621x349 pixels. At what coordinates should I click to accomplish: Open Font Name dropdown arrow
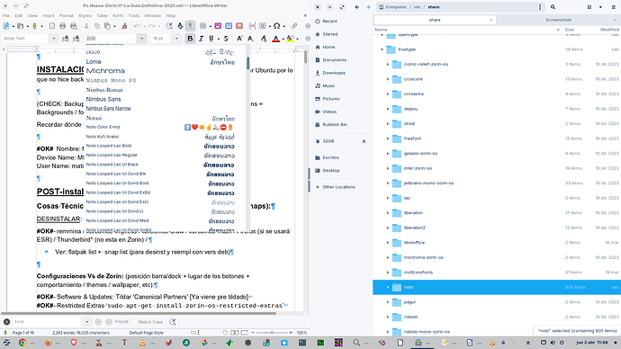[142, 39]
